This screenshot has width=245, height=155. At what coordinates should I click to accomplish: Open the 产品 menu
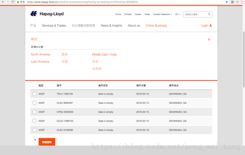(33, 26)
